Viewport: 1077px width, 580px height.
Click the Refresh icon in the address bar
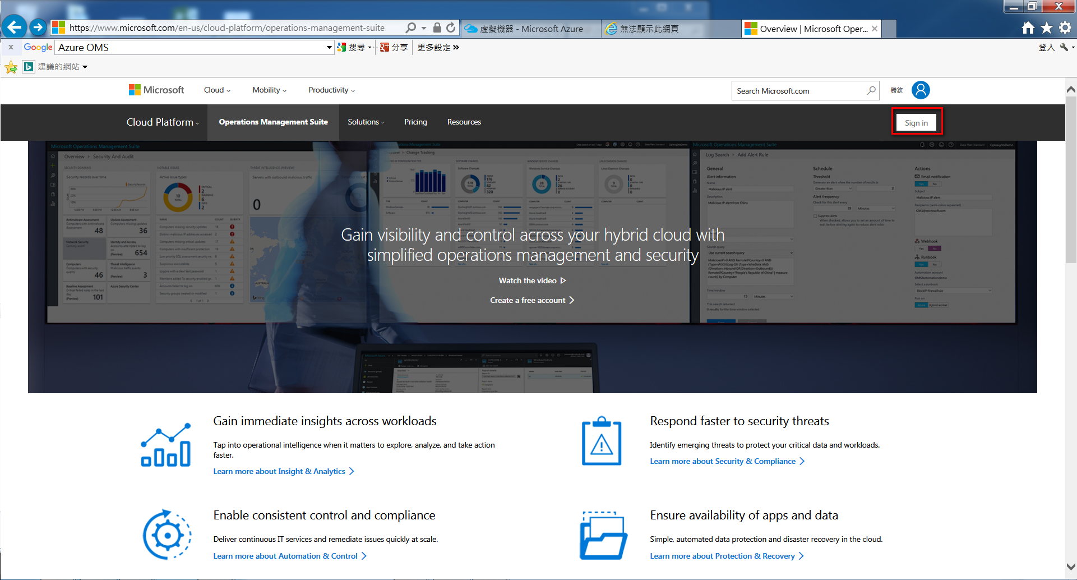tap(451, 27)
